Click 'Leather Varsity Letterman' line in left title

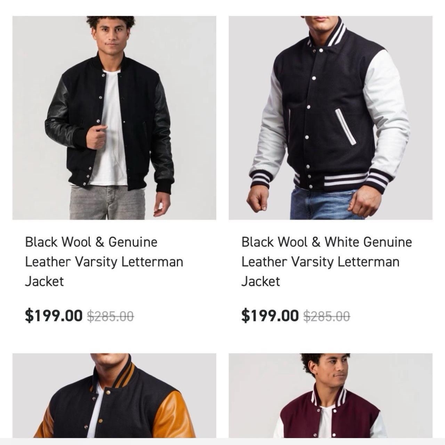104,261
